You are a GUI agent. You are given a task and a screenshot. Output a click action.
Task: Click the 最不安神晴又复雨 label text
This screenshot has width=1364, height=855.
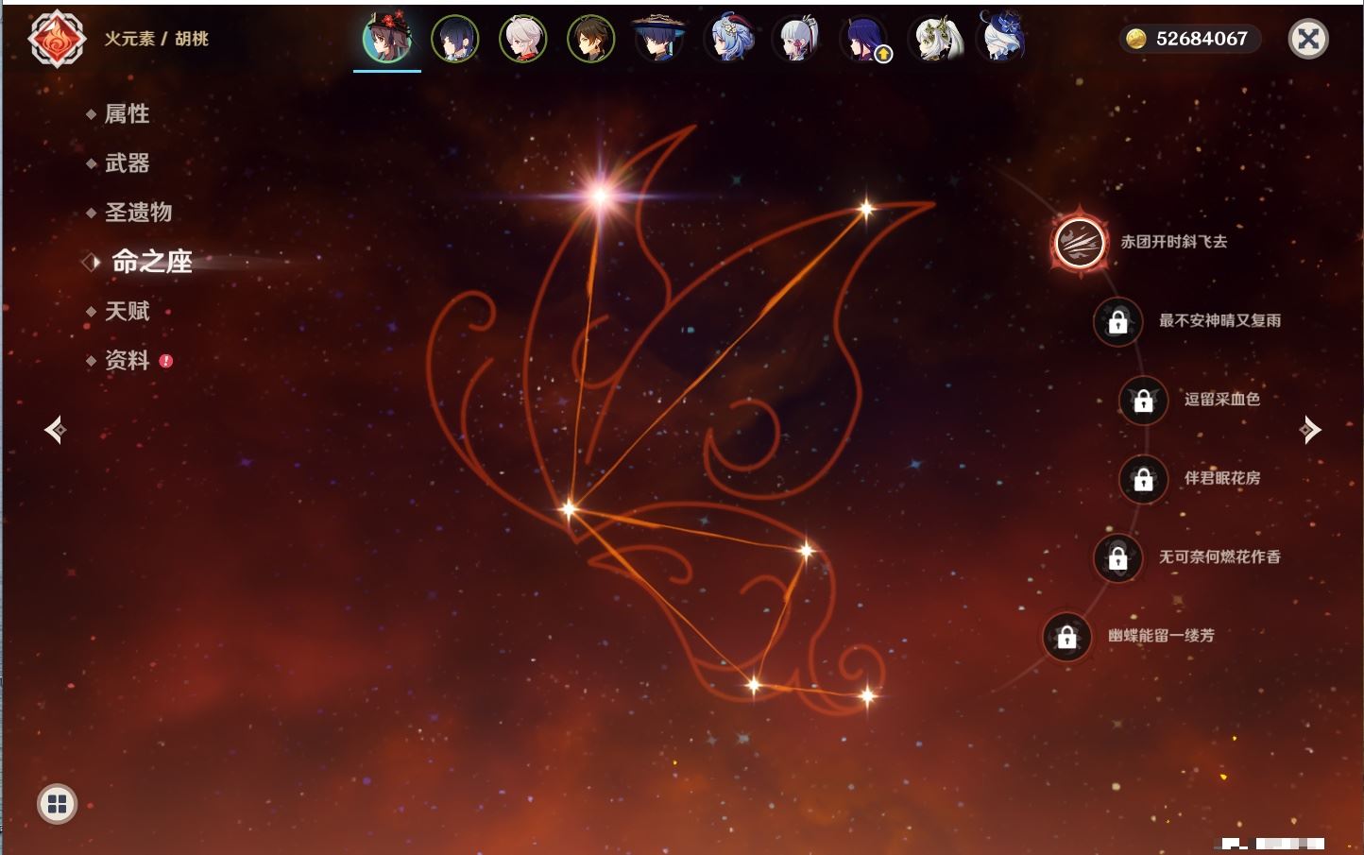click(1219, 321)
